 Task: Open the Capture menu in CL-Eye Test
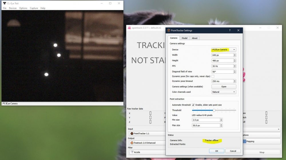pos(34,8)
